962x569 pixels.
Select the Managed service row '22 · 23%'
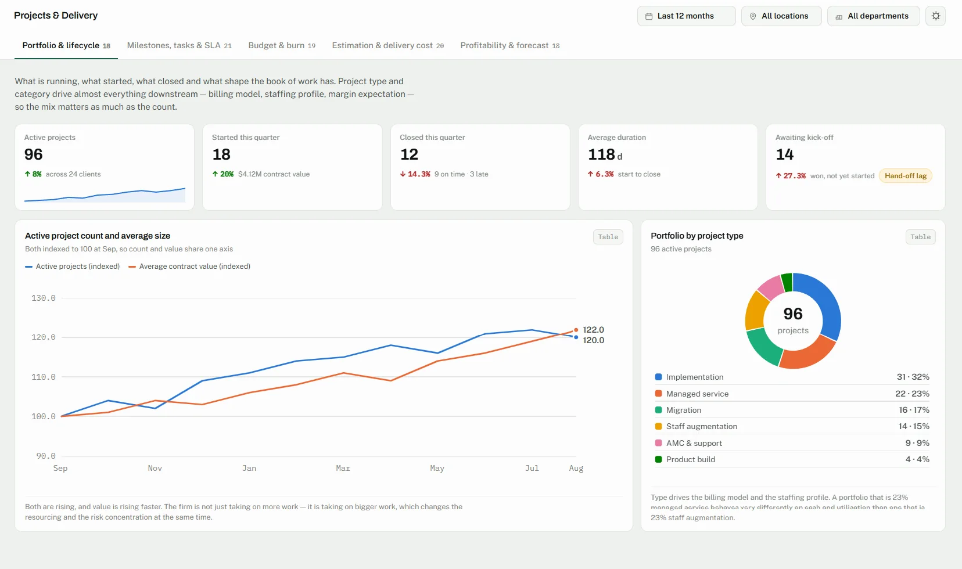pyautogui.click(x=792, y=394)
